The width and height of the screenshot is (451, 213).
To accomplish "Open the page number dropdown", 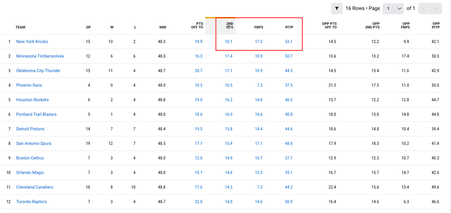I will (x=393, y=8).
